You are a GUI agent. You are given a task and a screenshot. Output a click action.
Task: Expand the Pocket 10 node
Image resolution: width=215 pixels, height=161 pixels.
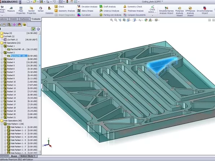pos(2,82)
